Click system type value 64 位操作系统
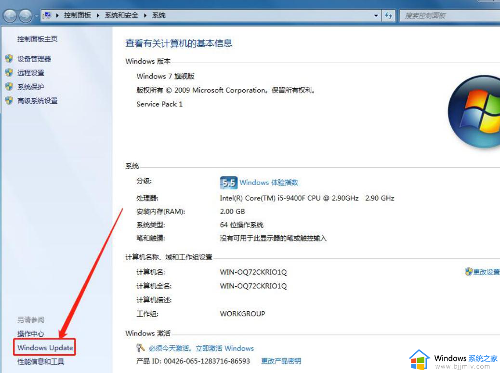Image resolution: width=500 pixels, height=373 pixels. 241,225
